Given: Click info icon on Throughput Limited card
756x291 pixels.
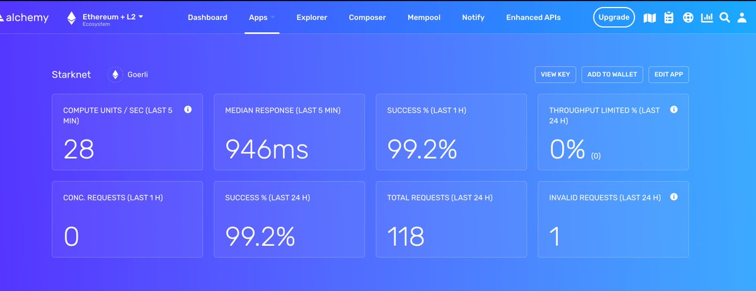Looking at the screenshot, I should pyautogui.click(x=673, y=109).
